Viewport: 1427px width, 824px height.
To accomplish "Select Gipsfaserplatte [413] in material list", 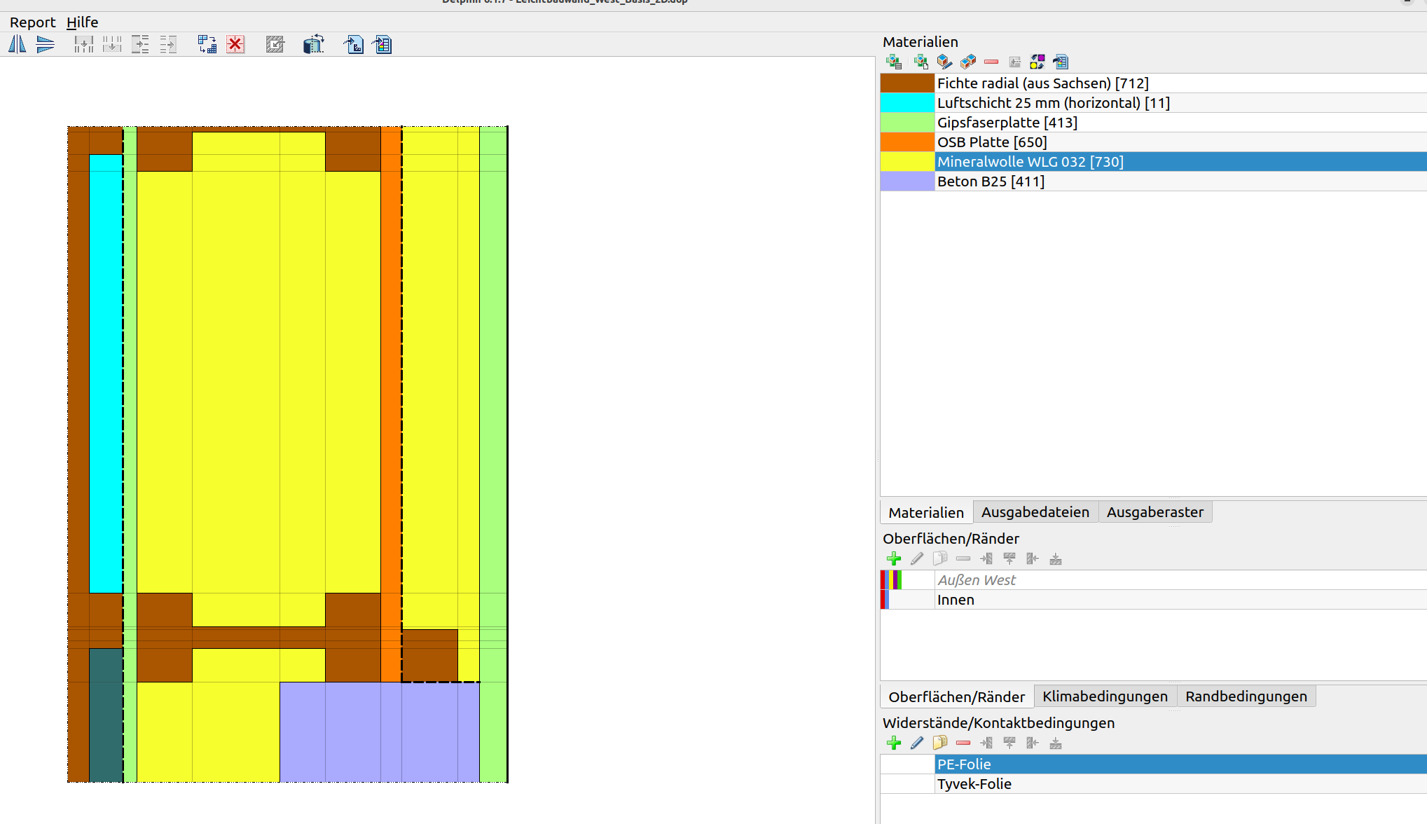I will [x=1154, y=123].
